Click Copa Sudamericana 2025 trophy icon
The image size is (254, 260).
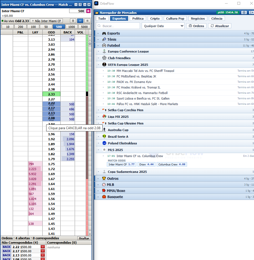point(104,171)
